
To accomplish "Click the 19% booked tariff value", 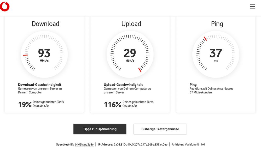I will click(25, 105).
